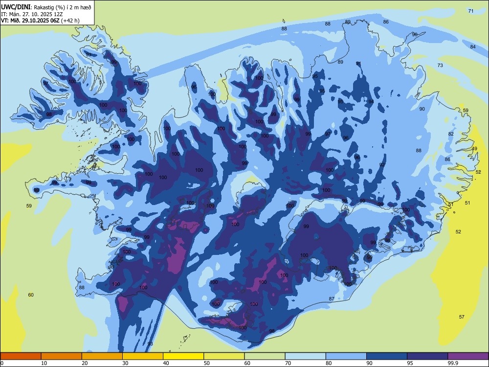489x367 pixels.
Task: Choose the 70–80 pale blue legend swatch
Action: pos(305,356)
